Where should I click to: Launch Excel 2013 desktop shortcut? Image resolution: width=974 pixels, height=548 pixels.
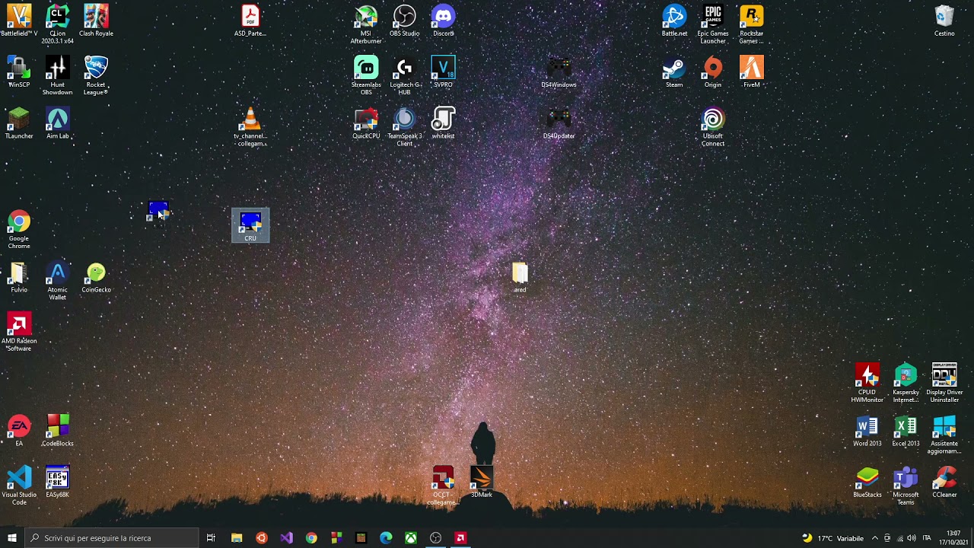click(906, 430)
